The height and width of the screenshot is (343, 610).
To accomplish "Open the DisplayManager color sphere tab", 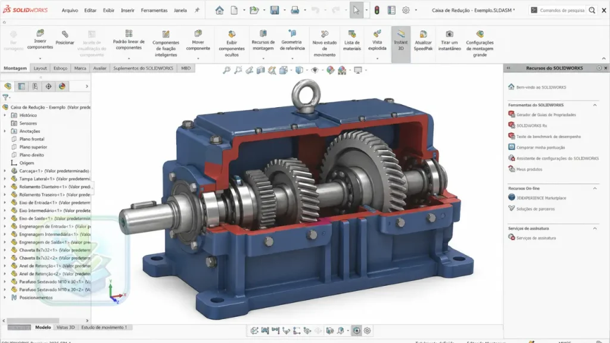I will pyautogui.click(x=62, y=86).
